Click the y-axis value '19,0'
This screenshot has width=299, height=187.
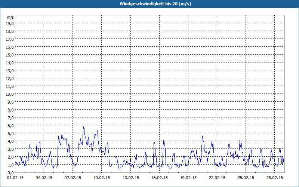pyautogui.click(x=10, y=23)
